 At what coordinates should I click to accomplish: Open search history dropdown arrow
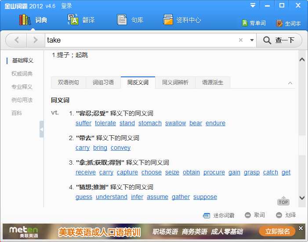point(252,40)
